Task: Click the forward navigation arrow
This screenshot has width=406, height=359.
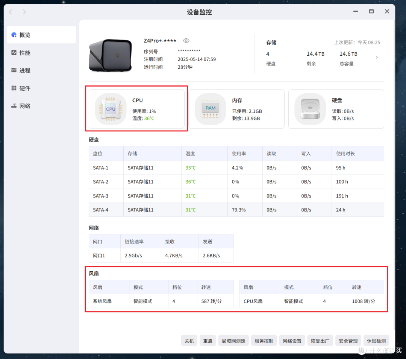Action: pos(24,12)
